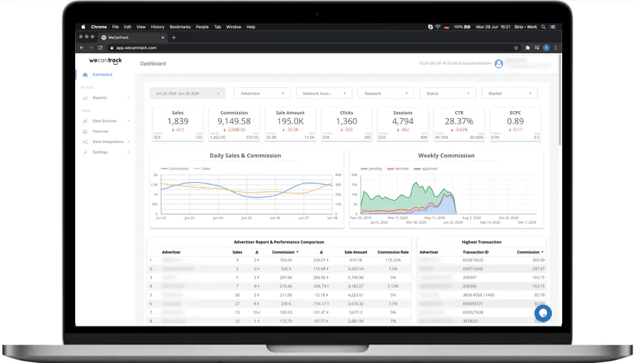The width and height of the screenshot is (636, 363).
Task: Click the Reports sidebar icon
Action: pos(85,98)
